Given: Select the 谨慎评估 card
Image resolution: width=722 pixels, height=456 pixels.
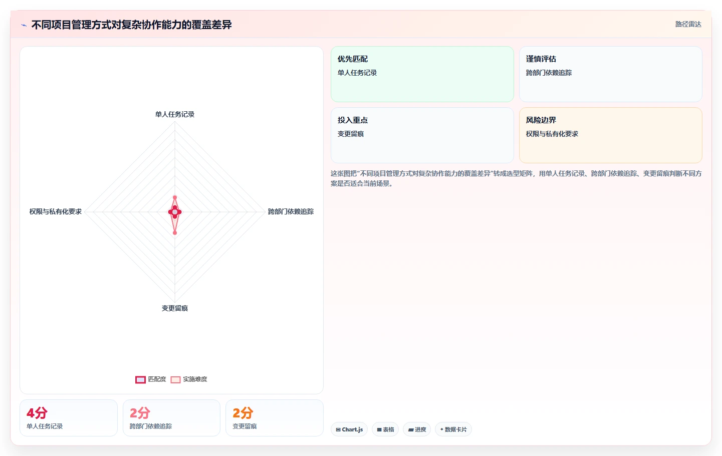Looking at the screenshot, I should tap(611, 74).
